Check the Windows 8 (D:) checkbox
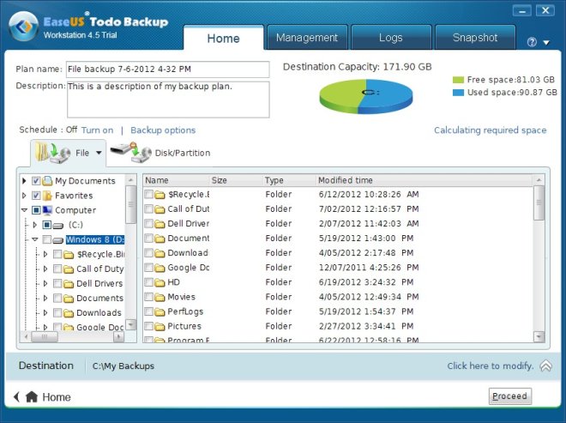This screenshot has width=566, height=423. (46, 239)
